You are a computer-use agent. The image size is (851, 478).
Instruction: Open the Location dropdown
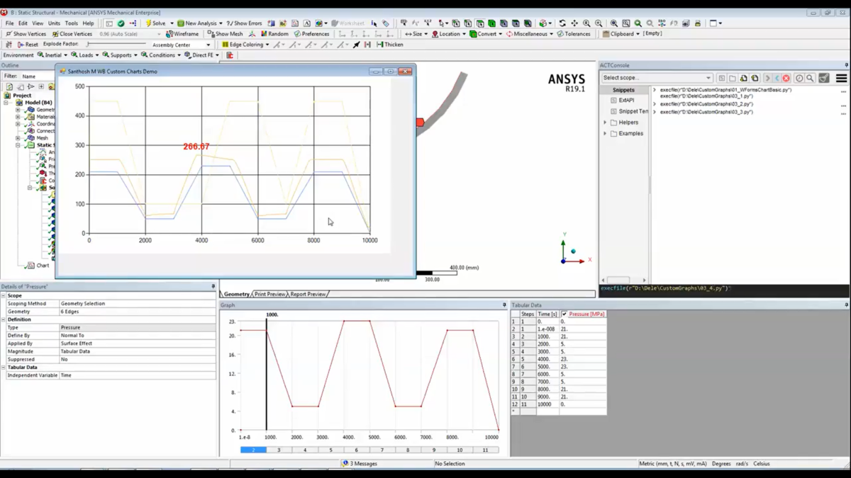449,34
